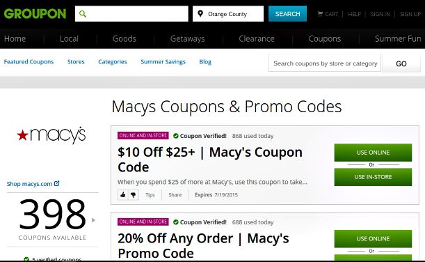Open the Coupons tab in main navigation
The image size is (425, 262).
[x=325, y=39]
